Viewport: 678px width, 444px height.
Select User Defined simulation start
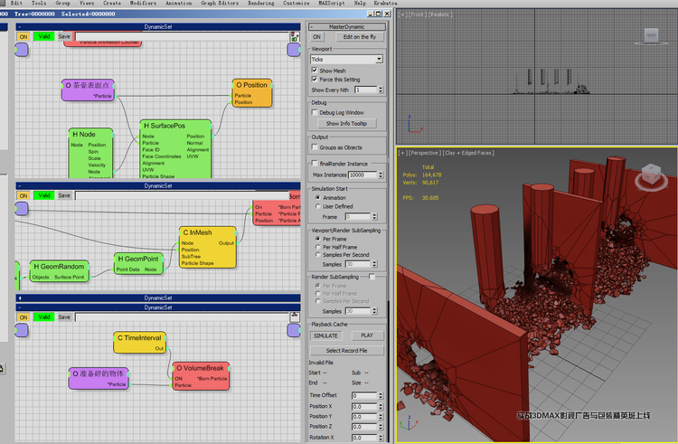pyautogui.click(x=318, y=206)
